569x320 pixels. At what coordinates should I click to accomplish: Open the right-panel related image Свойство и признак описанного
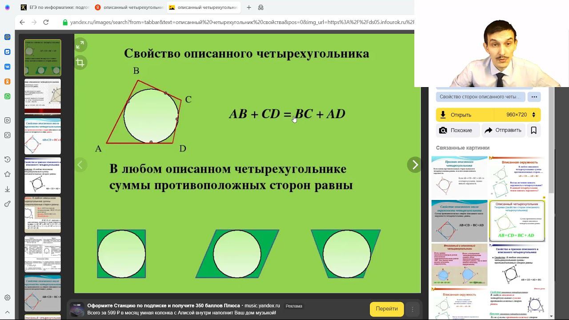(x=517, y=264)
